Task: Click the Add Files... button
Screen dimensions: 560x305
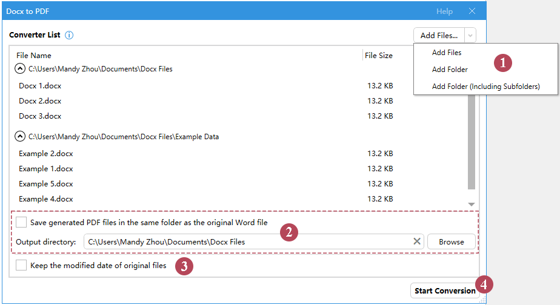Action: [x=439, y=36]
